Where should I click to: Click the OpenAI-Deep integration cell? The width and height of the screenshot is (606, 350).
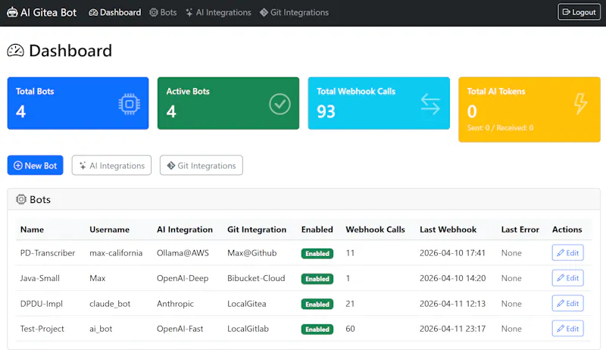point(183,278)
